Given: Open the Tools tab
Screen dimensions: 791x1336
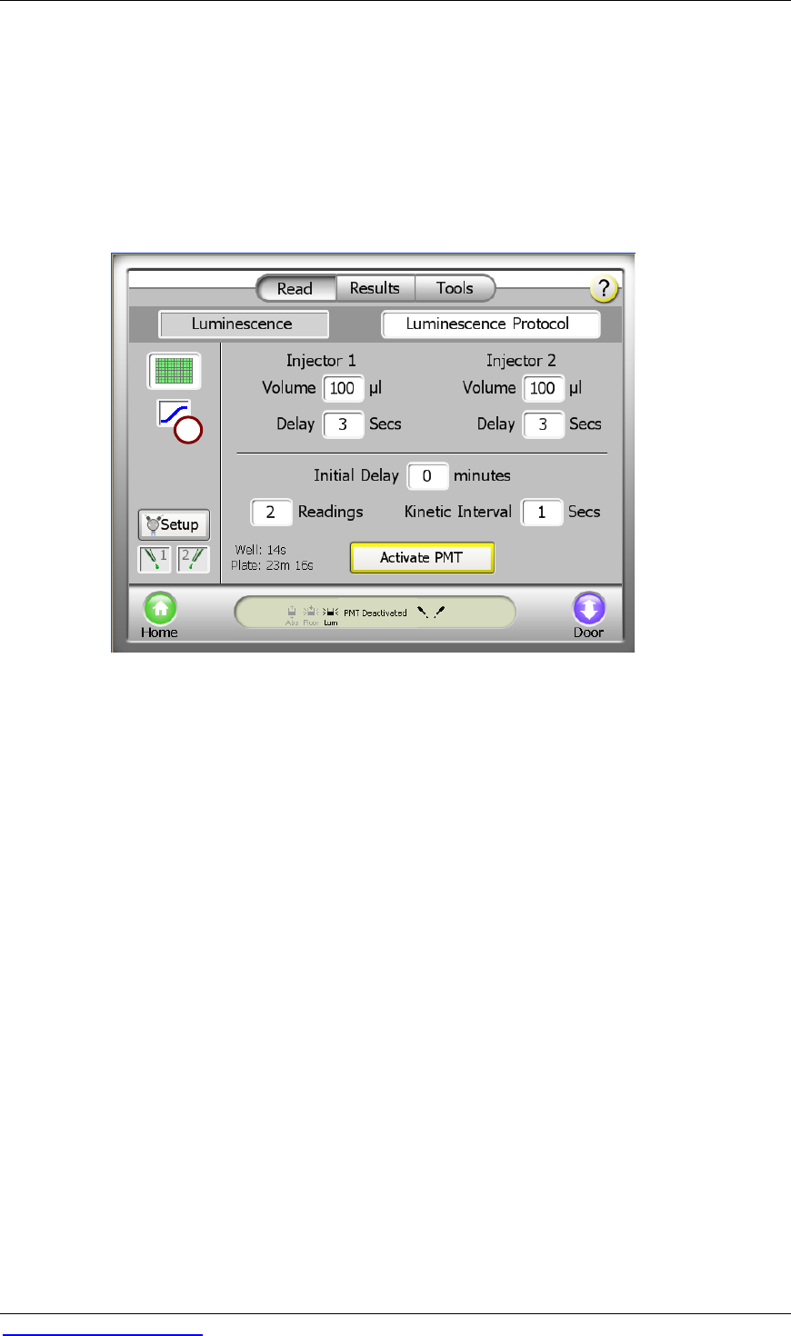Looking at the screenshot, I should [455, 288].
